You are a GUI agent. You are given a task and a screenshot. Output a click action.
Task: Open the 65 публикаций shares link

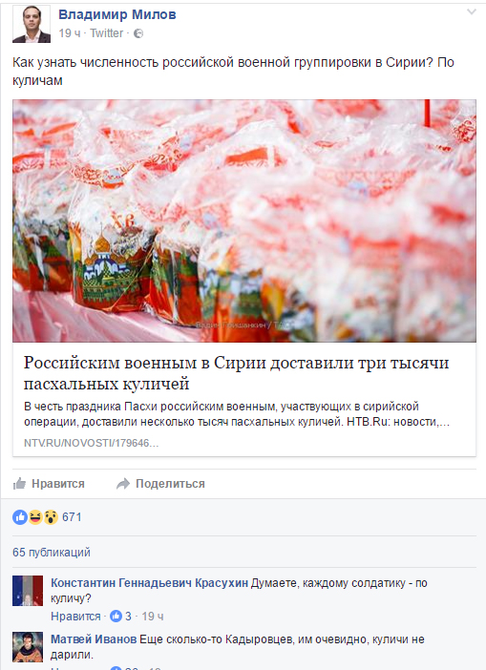click(x=52, y=553)
